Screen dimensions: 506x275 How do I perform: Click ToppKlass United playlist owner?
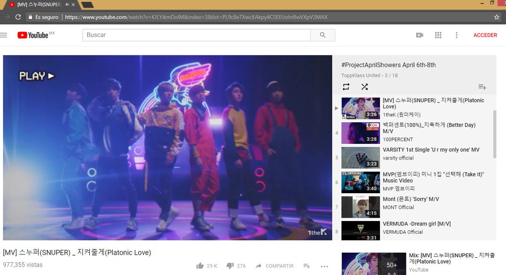point(361,75)
